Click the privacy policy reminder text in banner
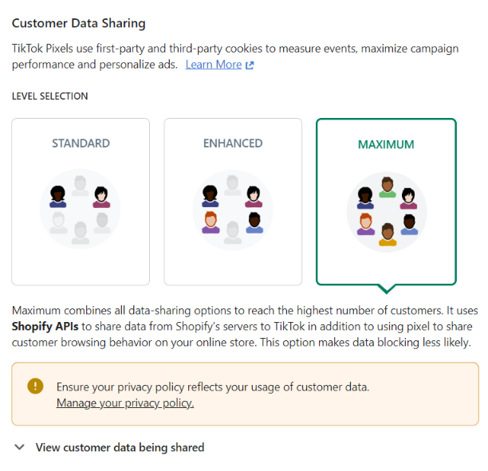Screen dimensions: 488x471 (213, 387)
